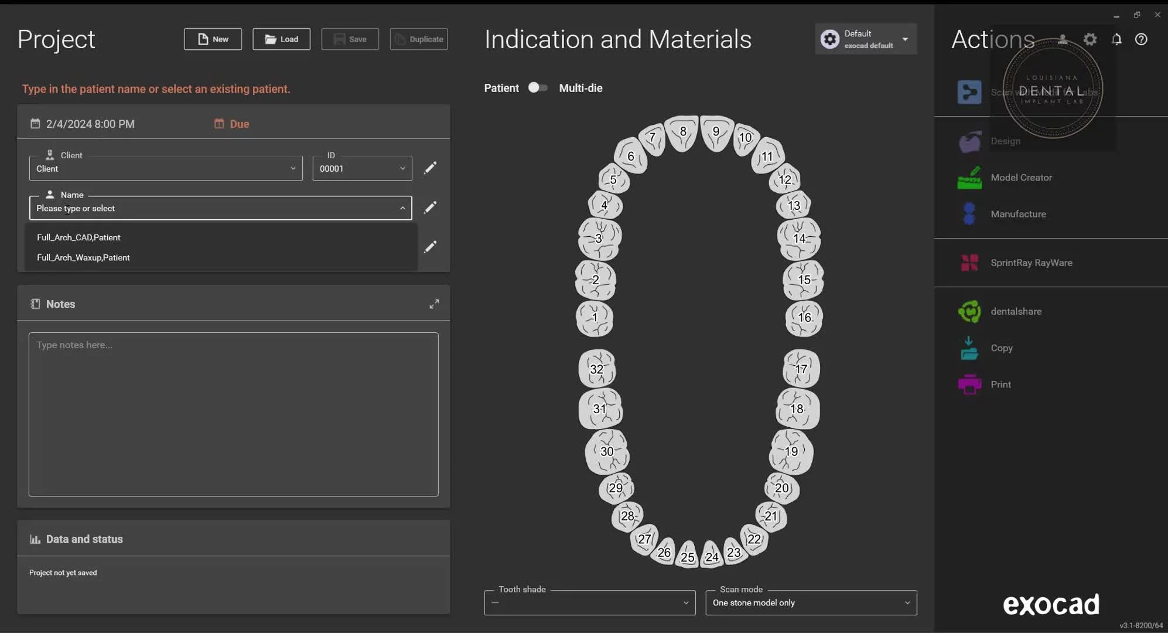Image resolution: width=1168 pixels, height=633 pixels.
Task: Select tooth 11 on the chart
Action: pos(767,156)
